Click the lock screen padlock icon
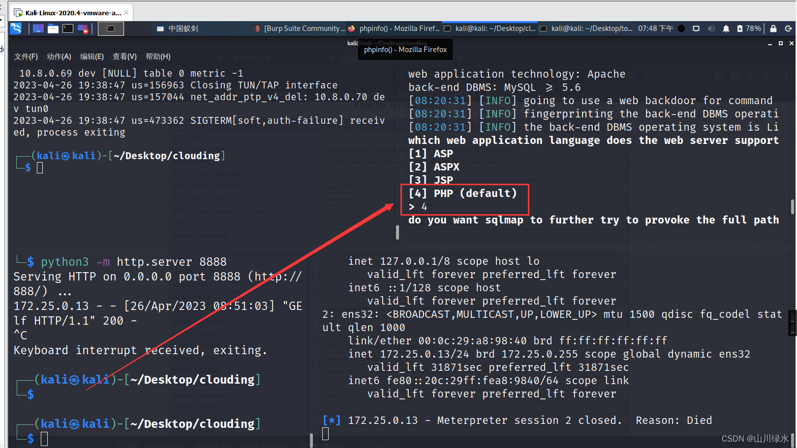Screen dimensions: 797x448 pos(773,28)
